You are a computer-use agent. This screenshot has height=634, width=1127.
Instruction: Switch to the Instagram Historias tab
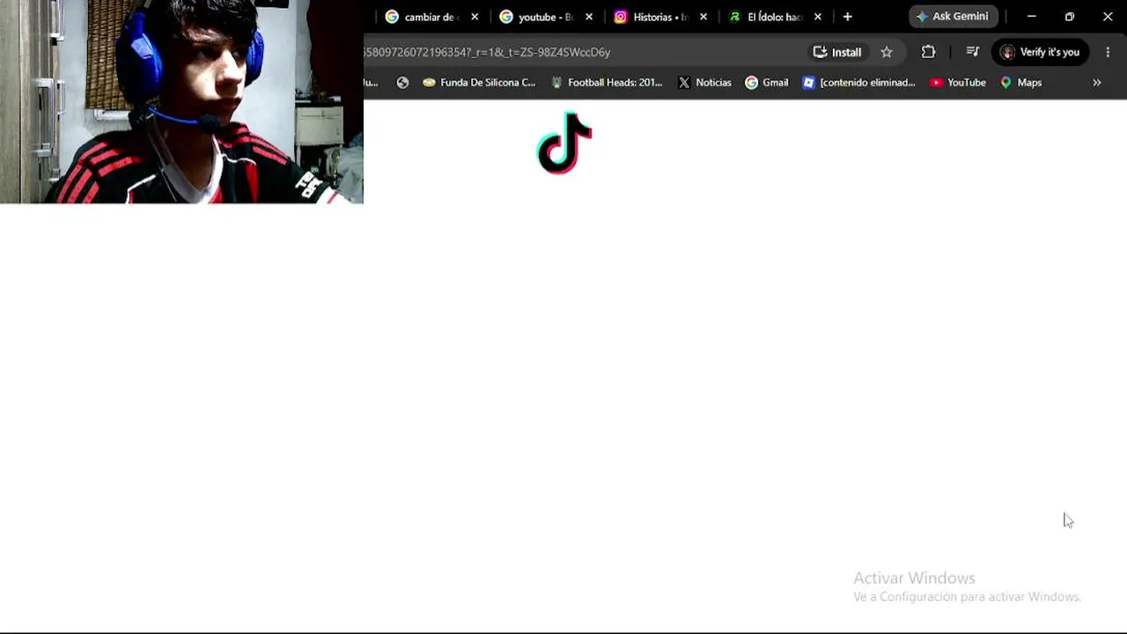(x=661, y=17)
